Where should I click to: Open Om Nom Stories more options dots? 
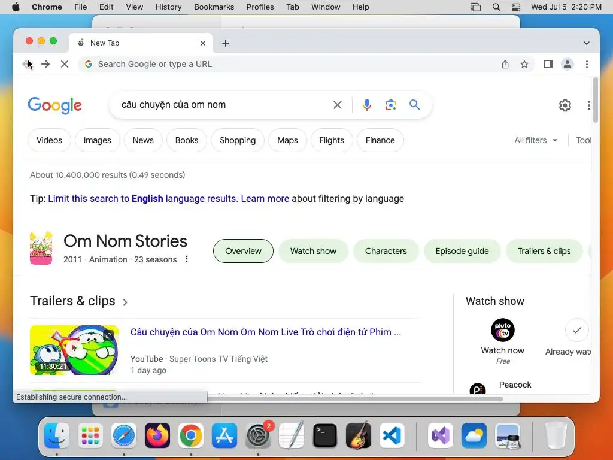187,259
